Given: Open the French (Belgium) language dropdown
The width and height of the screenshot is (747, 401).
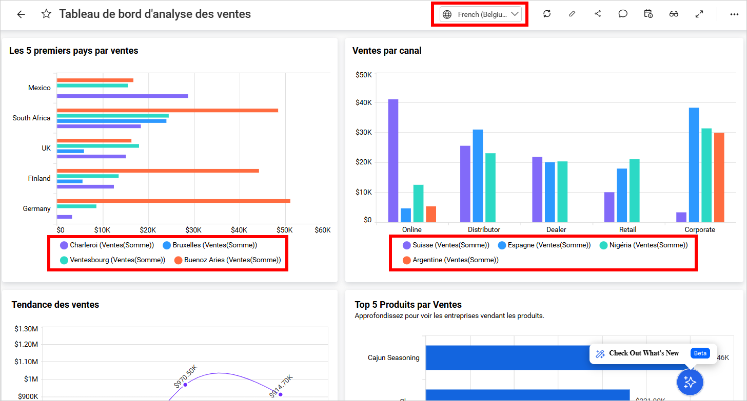Looking at the screenshot, I should point(479,14).
